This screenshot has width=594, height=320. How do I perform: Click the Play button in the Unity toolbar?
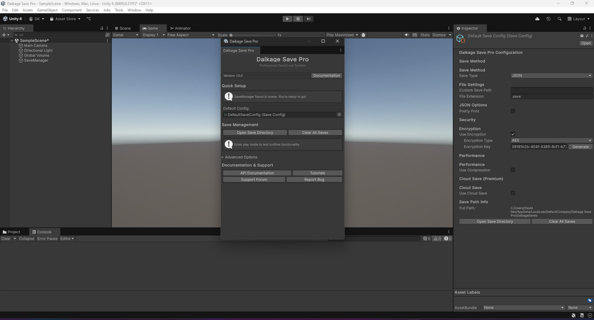point(287,19)
